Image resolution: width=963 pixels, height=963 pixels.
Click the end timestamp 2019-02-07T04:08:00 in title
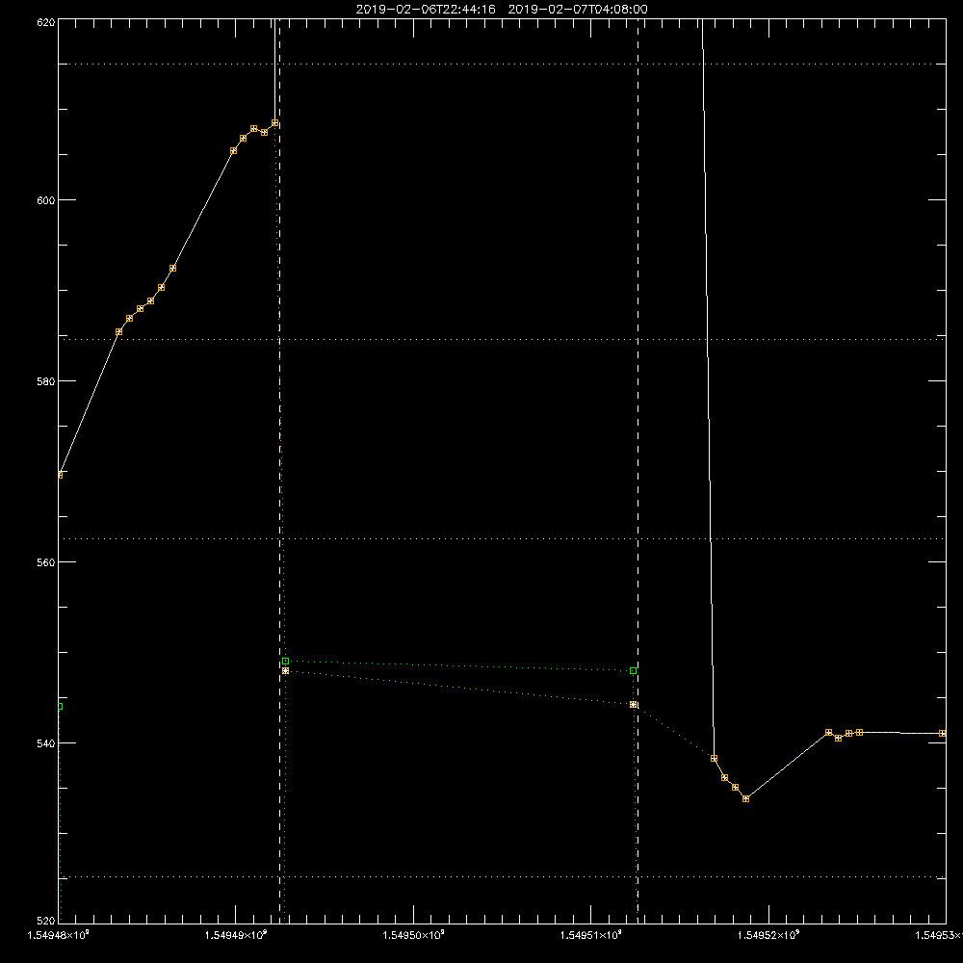577,10
